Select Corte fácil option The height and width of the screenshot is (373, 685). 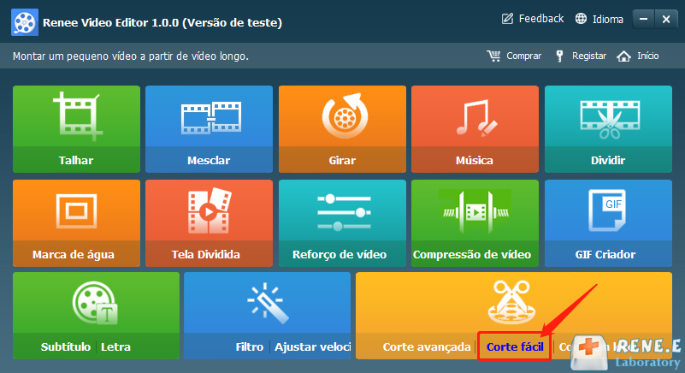click(x=515, y=346)
